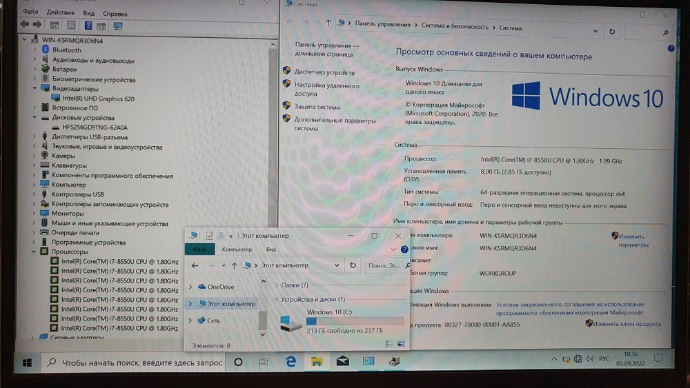Click Панель управления домашняя страница link
Screen dimensions: 690x388
pos(326,50)
